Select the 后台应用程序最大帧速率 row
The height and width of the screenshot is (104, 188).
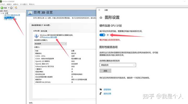pos(65,77)
